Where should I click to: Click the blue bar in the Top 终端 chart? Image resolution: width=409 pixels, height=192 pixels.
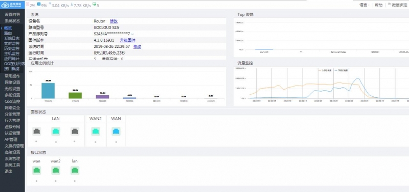point(264,49)
